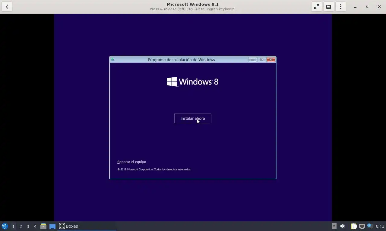This screenshot has width=386, height=231.
Task: Switch to workspace 3
Action: coord(28,226)
